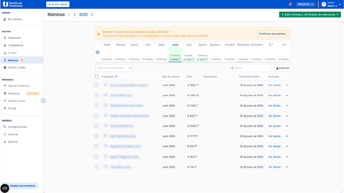
Task: Open the Seleccionar trabajador dropdown
Action: (114, 68)
